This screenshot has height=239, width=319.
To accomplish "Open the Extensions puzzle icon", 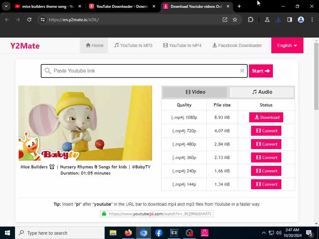I will 251,20.
